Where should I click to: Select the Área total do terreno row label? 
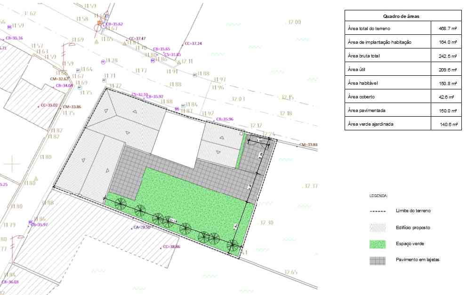coord(370,29)
